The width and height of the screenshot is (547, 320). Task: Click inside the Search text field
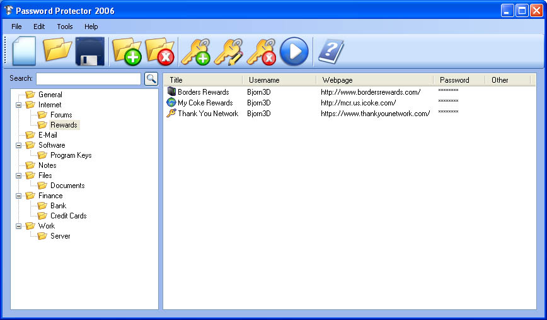tap(89, 79)
